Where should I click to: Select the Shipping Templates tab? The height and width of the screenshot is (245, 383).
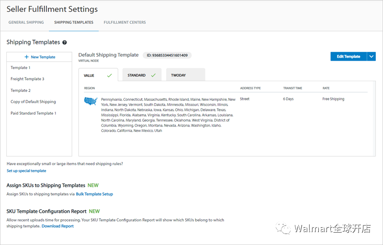[74, 22]
